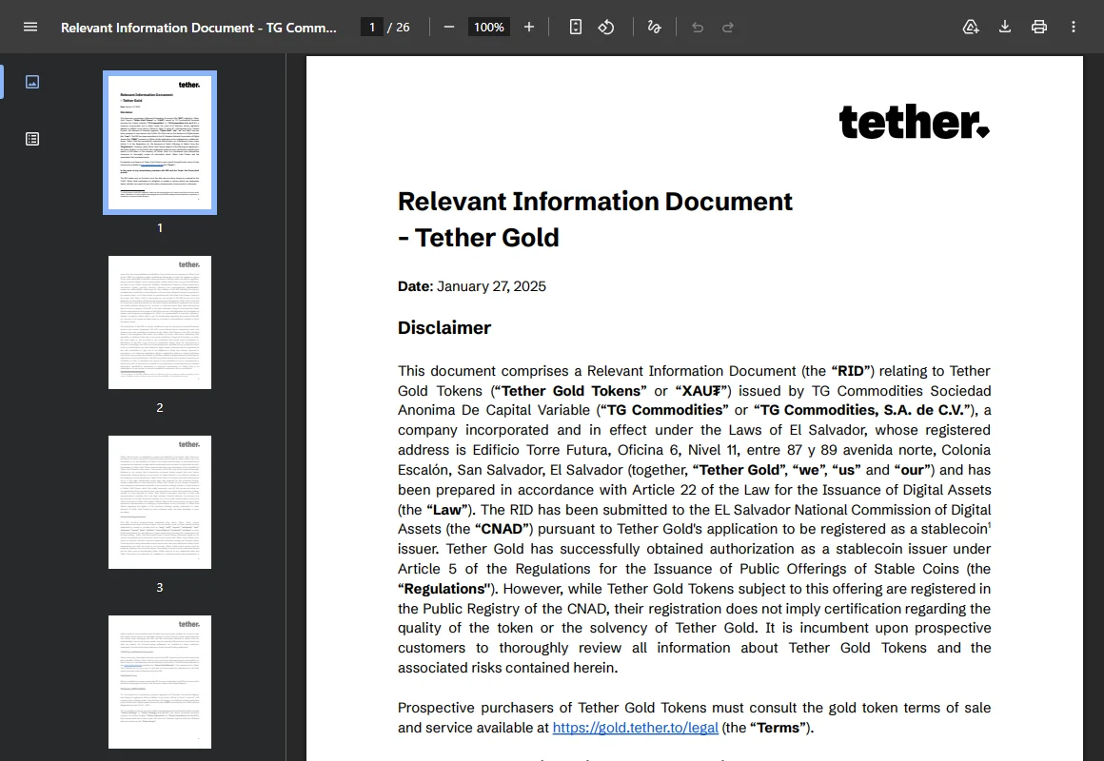1104x761 pixels.
Task: Click the '- Tether Gold' subtitle line
Action: point(478,238)
